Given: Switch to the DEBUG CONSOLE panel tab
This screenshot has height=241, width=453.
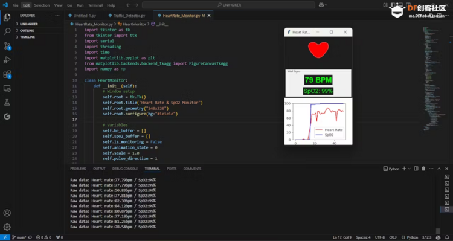Looking at the screenshot, I should coord(125,169).
